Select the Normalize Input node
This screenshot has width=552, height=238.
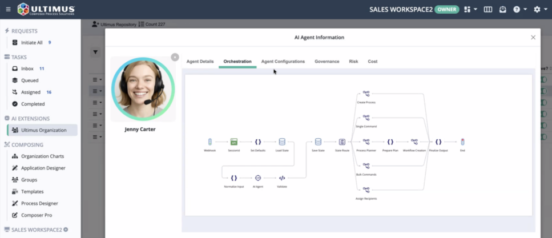[x=233, y=178]
